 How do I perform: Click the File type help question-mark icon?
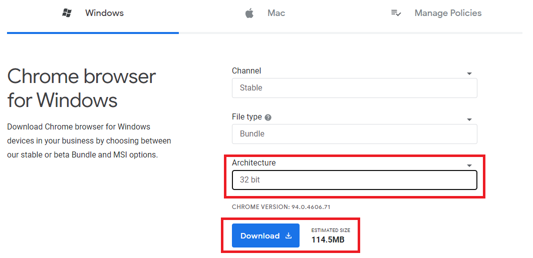[x=268, y=117]
